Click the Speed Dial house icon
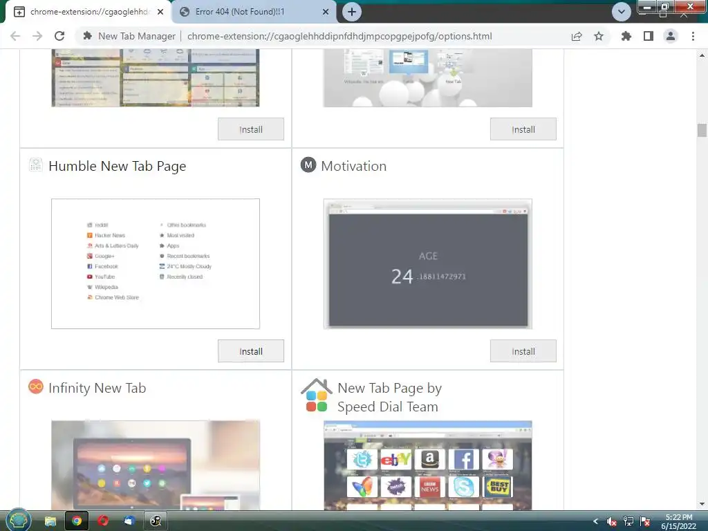This screenshot has height=531, width=708. [x=317, y=395]
